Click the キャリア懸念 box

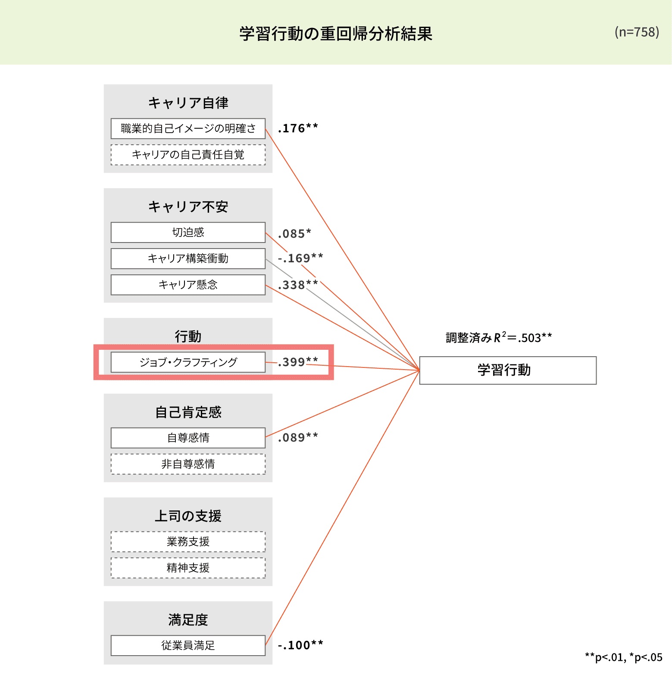coord(188,285)
